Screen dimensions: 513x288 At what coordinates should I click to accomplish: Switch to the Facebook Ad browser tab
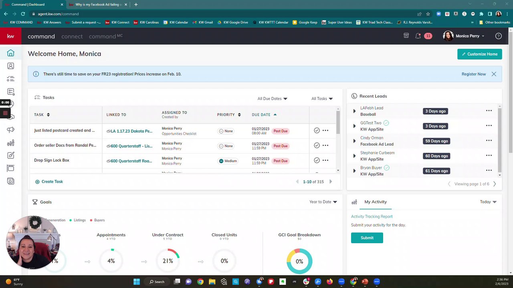(98, 4)
